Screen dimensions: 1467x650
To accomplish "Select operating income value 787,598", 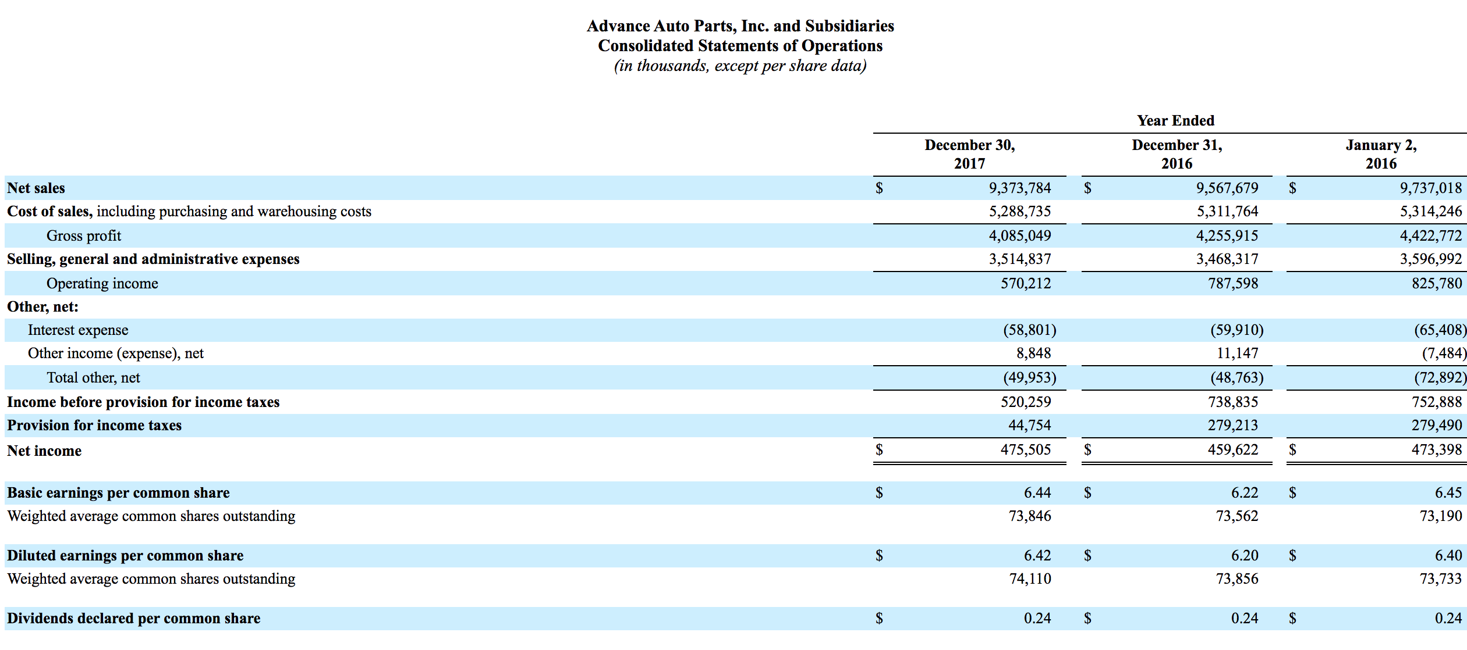I will [1233, 284].
